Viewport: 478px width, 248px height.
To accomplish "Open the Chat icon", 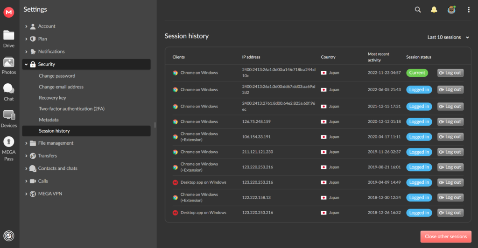I will coord(9,92).
